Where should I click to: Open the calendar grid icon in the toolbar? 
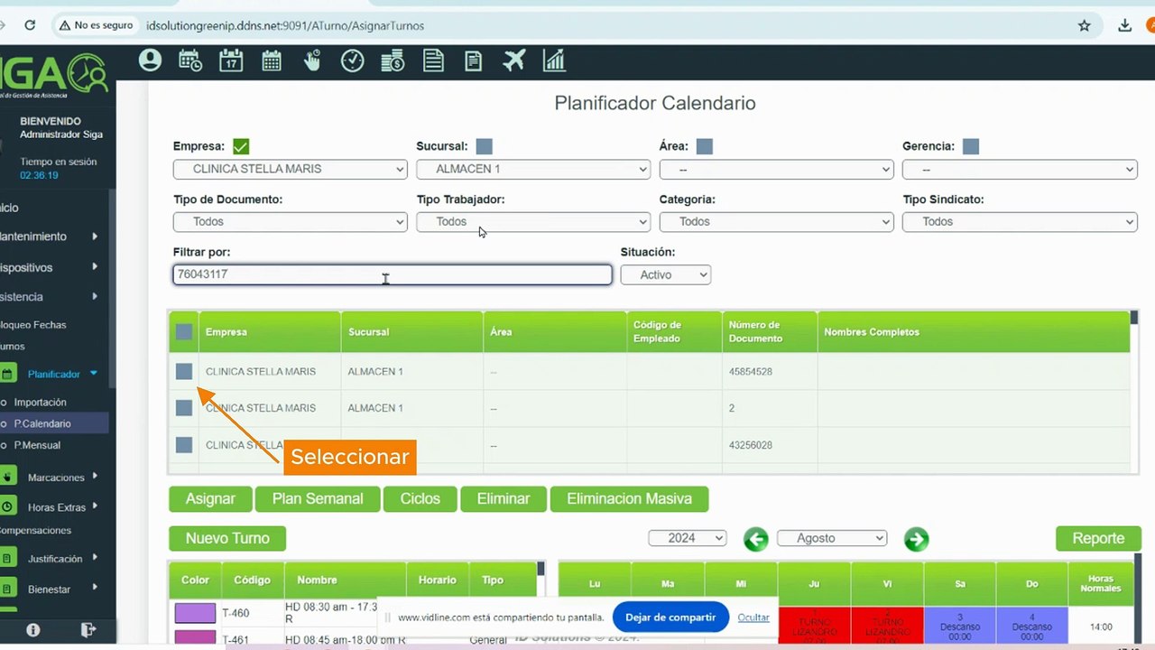[272, 60]
